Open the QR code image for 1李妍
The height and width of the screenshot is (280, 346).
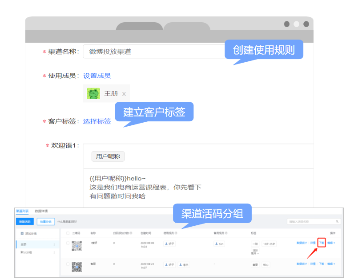[x=77, y=245]
